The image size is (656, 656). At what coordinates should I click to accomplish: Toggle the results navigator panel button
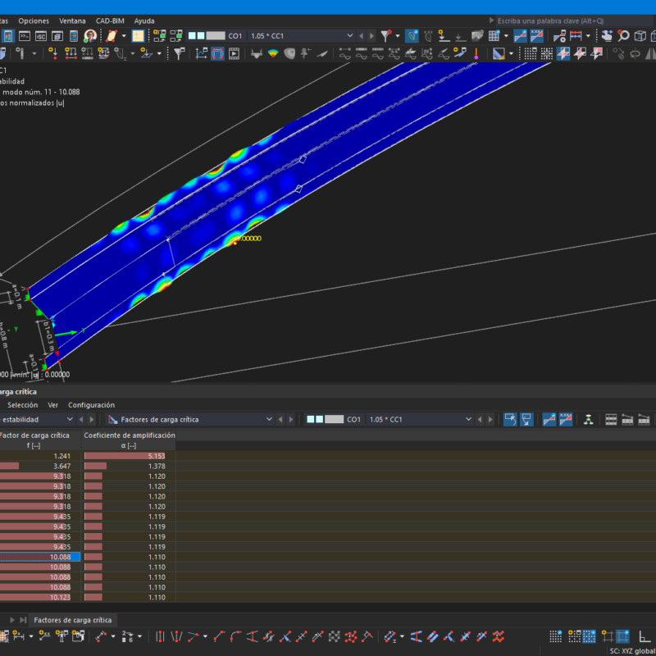[8, 36]
